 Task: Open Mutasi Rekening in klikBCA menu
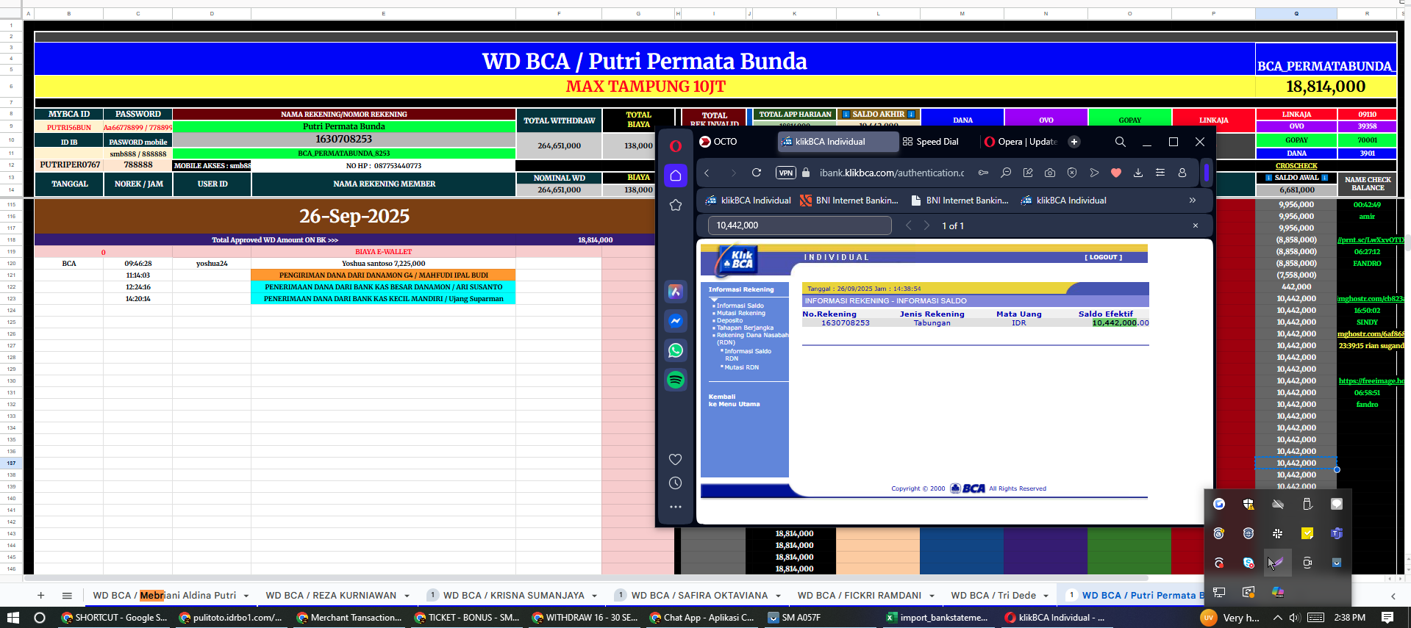[x=740, y=313]
